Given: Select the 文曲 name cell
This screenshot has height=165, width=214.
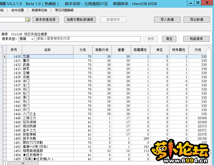Looking at the screenshot, I should (48, 56).
